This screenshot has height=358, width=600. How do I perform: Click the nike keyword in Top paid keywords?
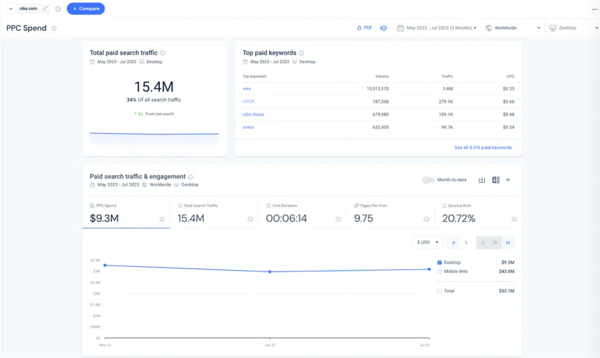246,88
